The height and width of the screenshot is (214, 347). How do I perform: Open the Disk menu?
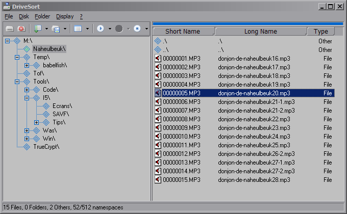[24, 16]
